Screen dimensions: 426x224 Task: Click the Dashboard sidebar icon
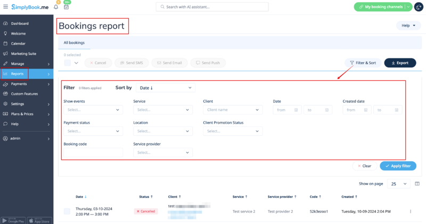pyautogui.click(x=5, y=23)
